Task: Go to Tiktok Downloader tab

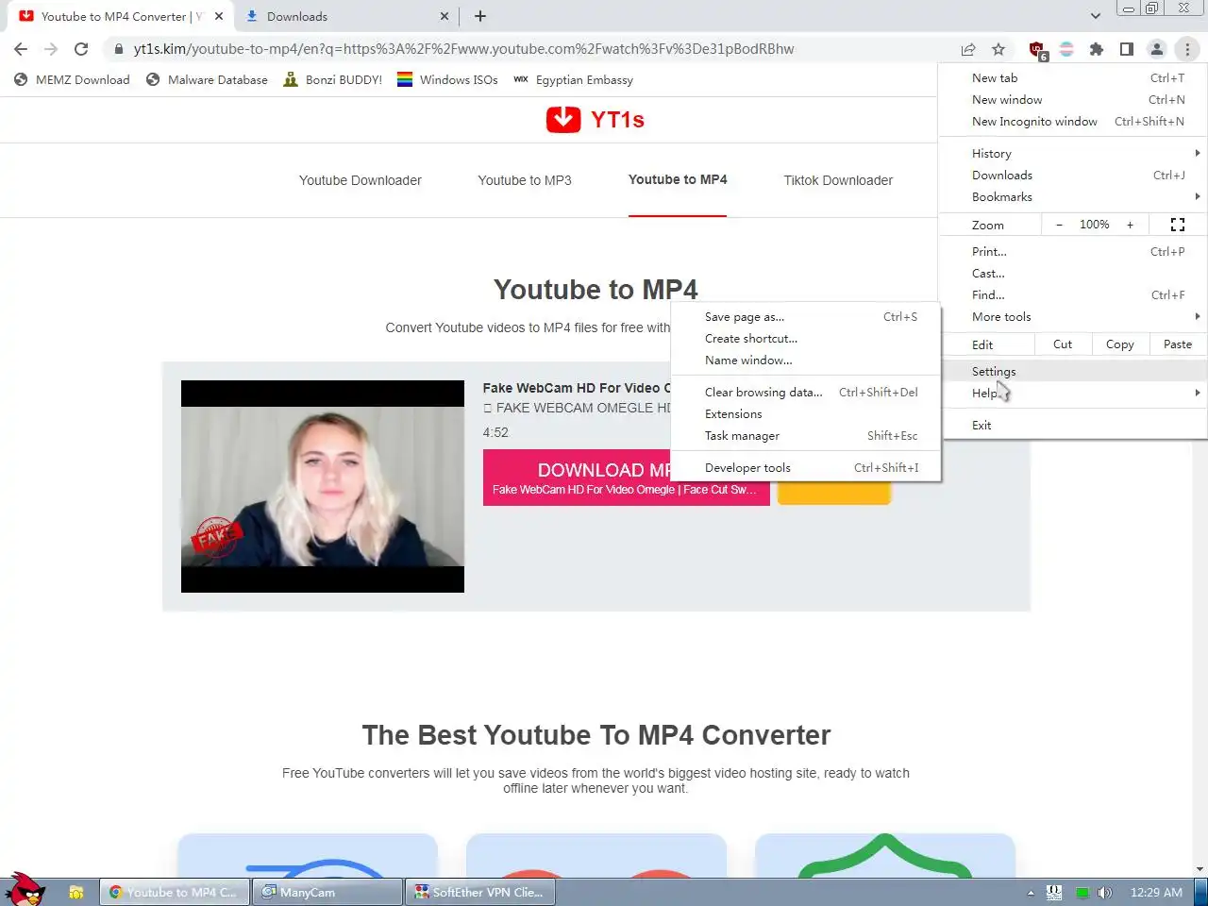Action: 838,180
